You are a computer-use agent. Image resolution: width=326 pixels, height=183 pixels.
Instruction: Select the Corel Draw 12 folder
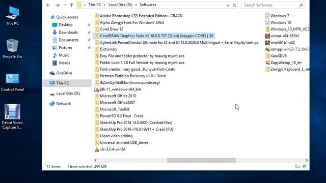point(109,29)
